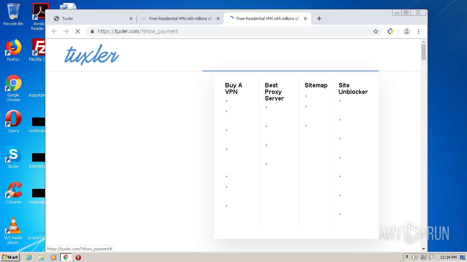Open the Best Proxy Server heading
Screen dimensions: 467x262
274,92
